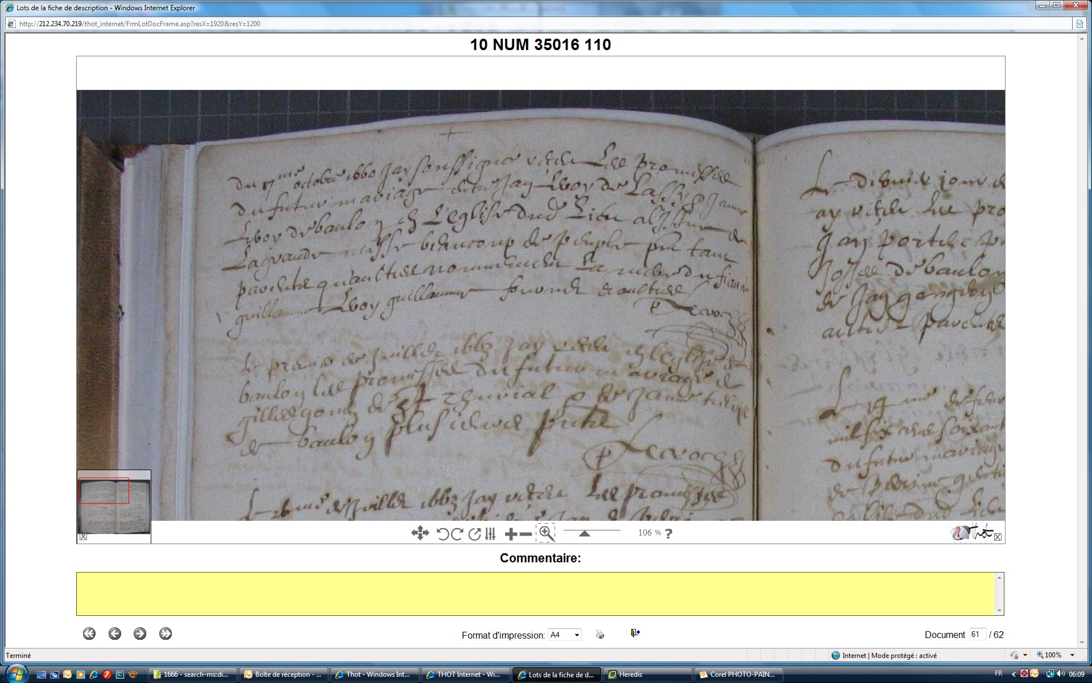
Task: Jump to the last document
Action: coord(166,633)
